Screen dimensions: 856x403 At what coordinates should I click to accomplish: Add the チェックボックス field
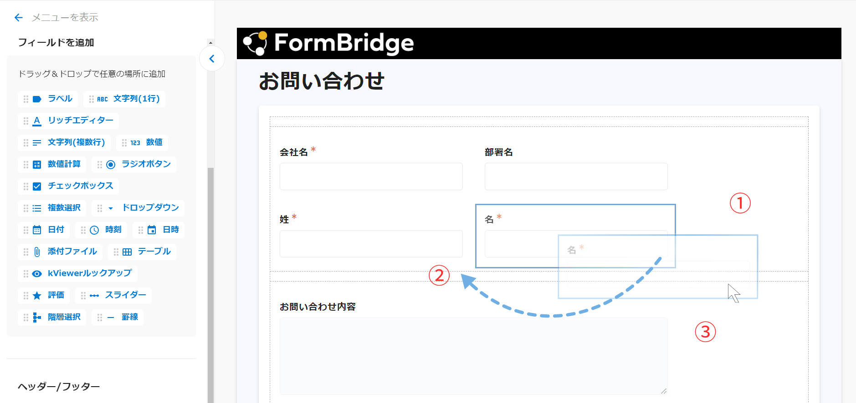click(68, 186)
